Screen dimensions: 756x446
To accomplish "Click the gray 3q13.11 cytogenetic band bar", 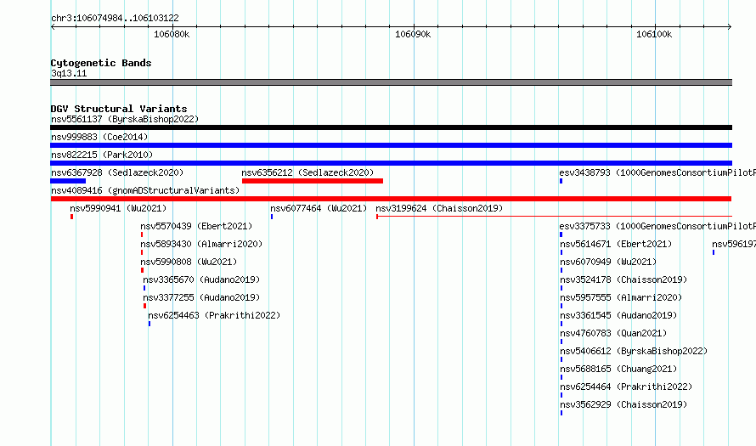I will coord(391,82).
